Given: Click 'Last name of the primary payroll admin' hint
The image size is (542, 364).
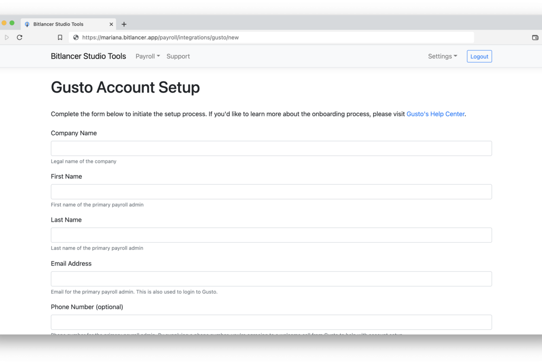Looking at the screenshot, I should (x=97, y=248).
